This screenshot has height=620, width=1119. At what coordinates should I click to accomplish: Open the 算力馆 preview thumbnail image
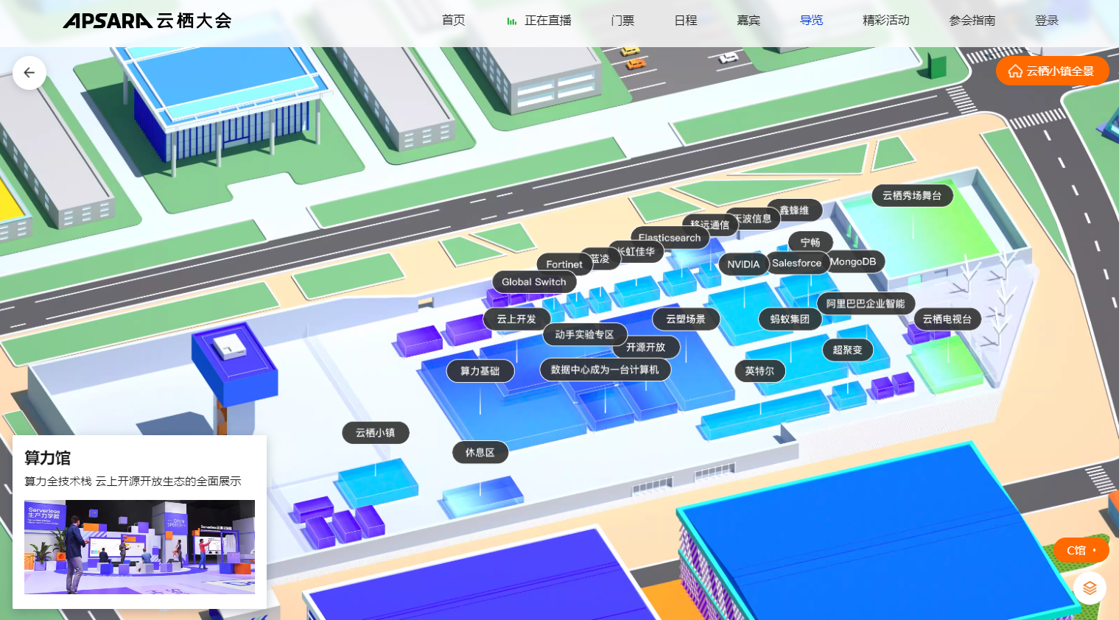[x=139, y=547]
